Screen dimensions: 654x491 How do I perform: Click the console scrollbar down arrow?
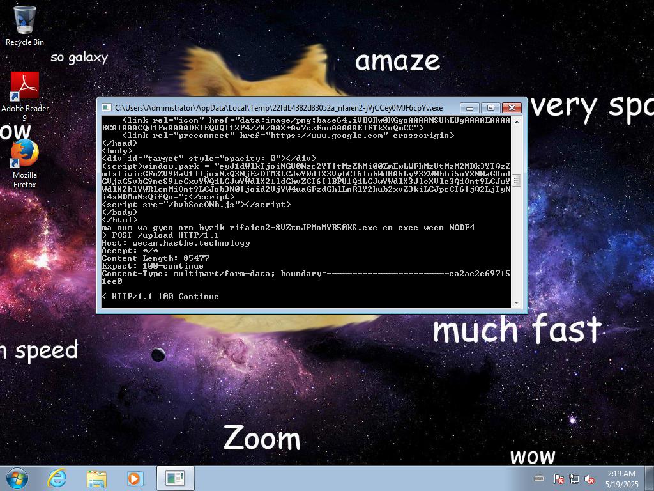[517, 303]
